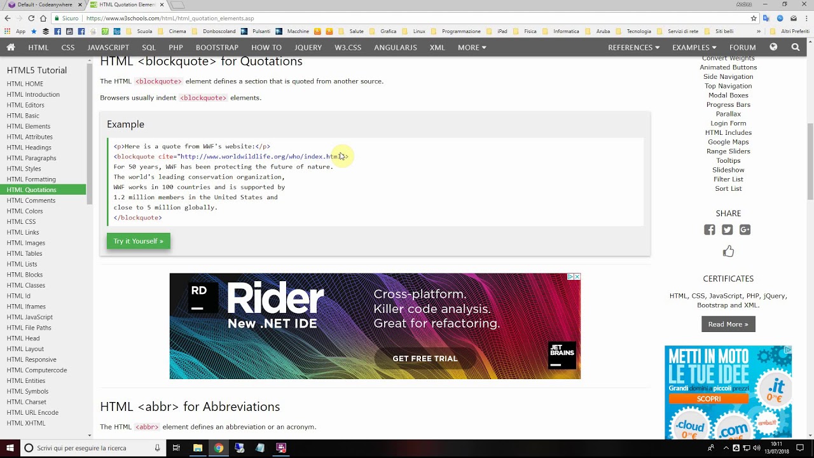Click the thumbs-up like icon

point(728,251)
